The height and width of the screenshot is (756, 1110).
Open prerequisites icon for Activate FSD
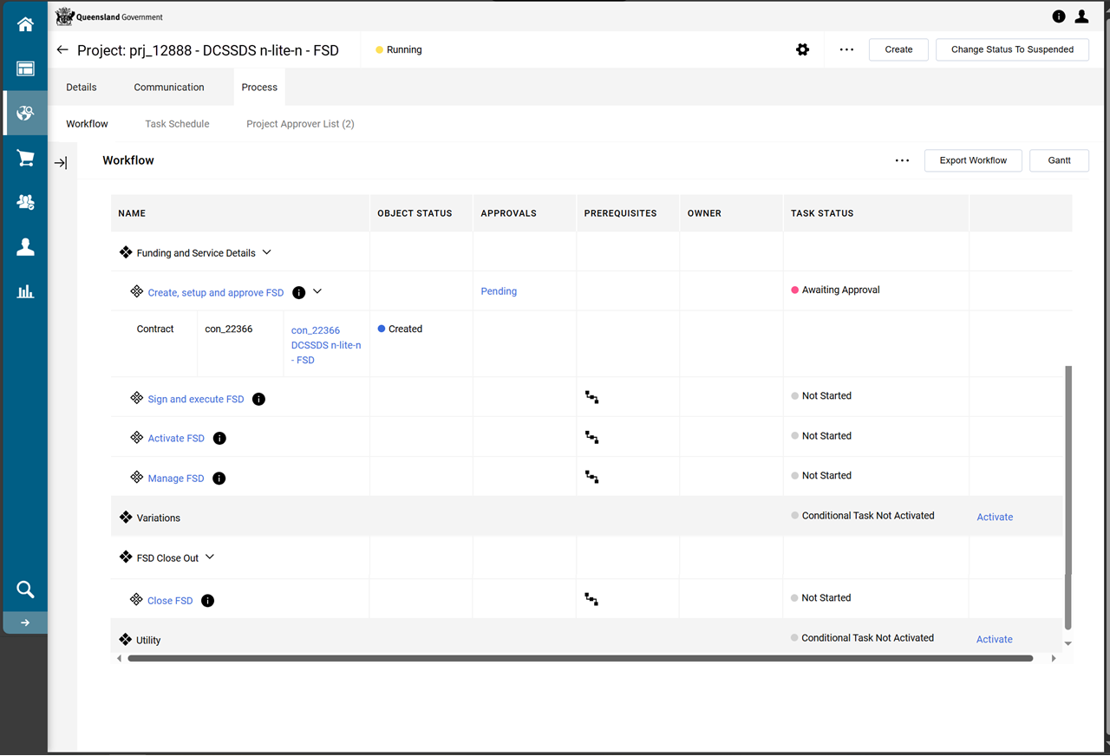pos(591,437)
